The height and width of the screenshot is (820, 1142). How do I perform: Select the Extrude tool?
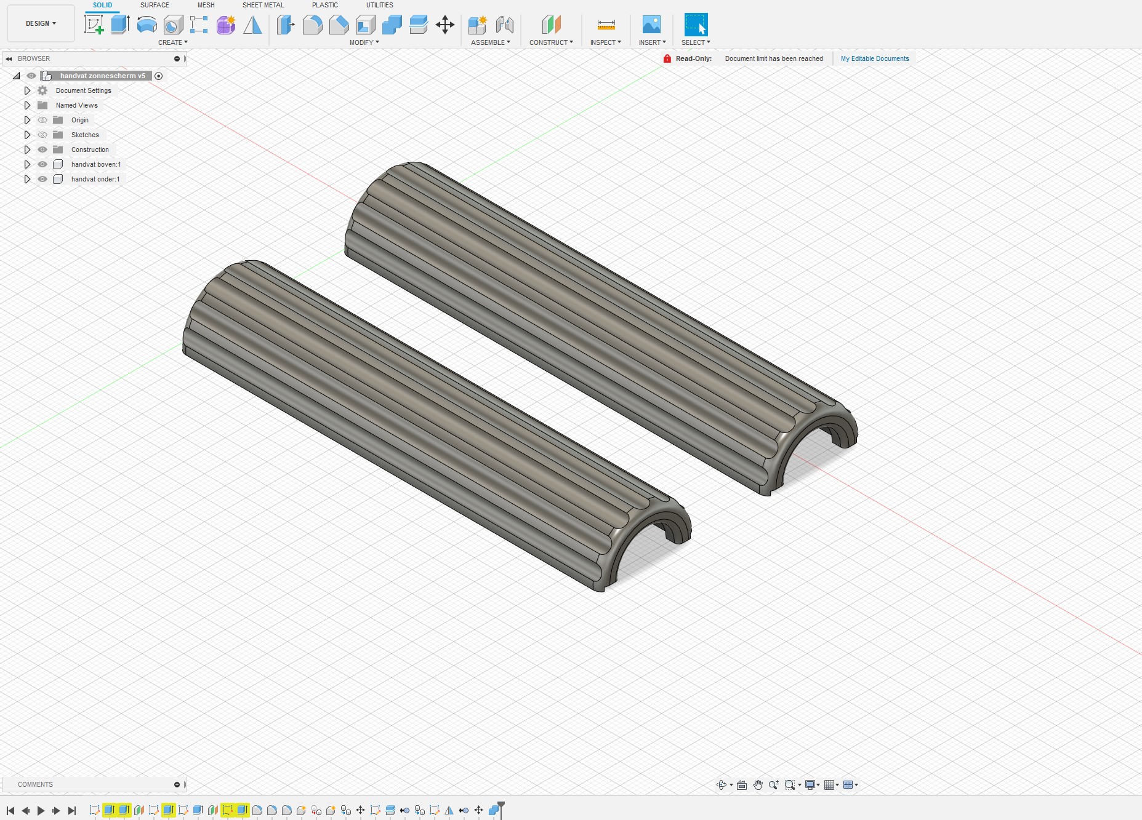coord(120,25)
